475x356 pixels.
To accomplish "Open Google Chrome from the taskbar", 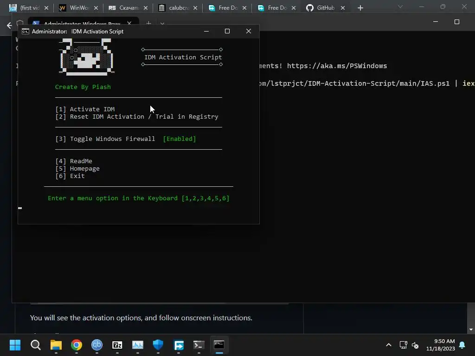I will pyautogui.click(x=77, y=345).
